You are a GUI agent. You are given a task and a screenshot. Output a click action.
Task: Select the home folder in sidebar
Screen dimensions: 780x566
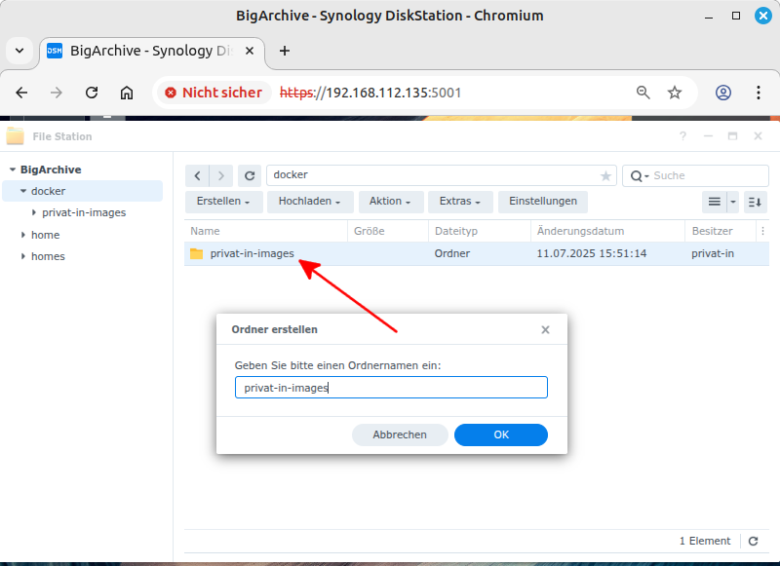(45, 235)
